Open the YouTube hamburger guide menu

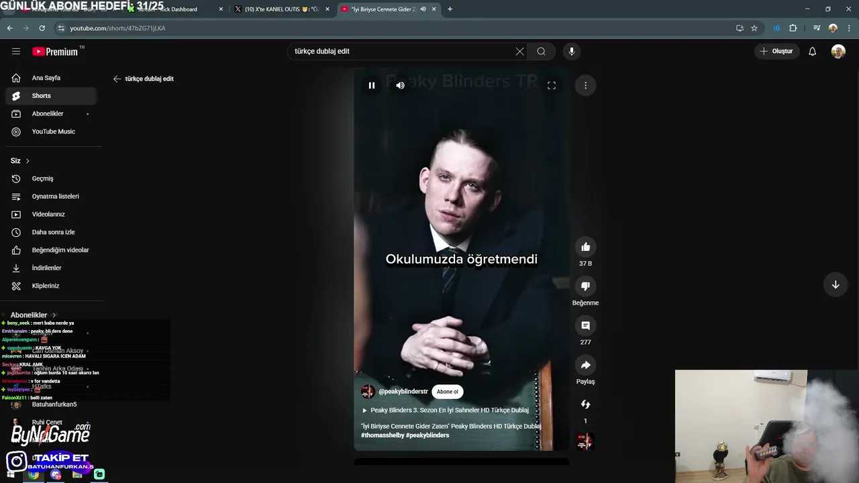[x=16, y=51]
